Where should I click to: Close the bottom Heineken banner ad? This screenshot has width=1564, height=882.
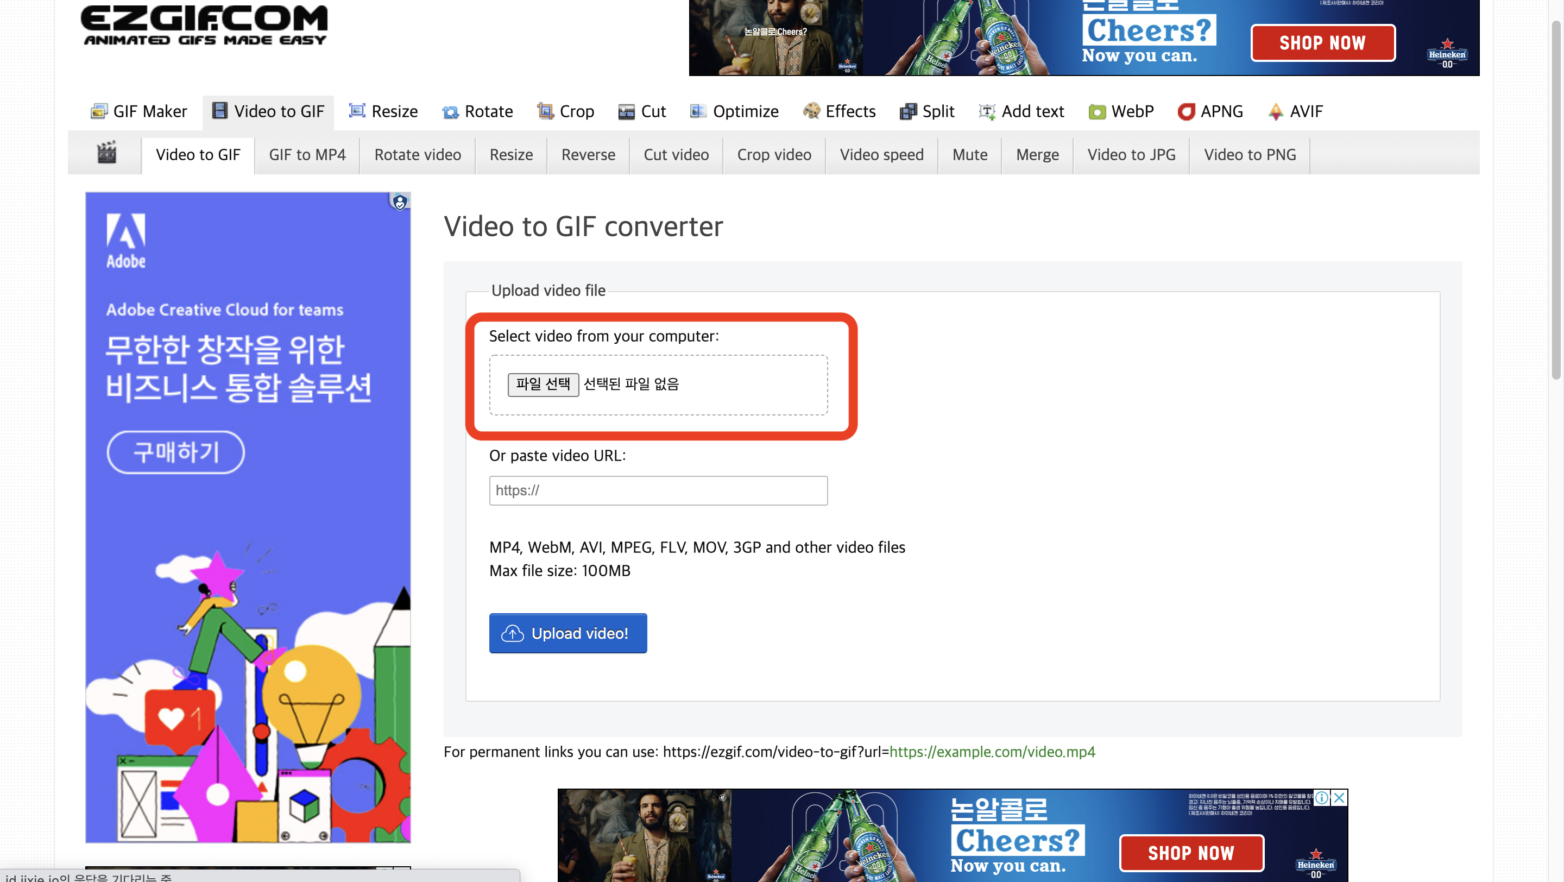(1339, 798)
